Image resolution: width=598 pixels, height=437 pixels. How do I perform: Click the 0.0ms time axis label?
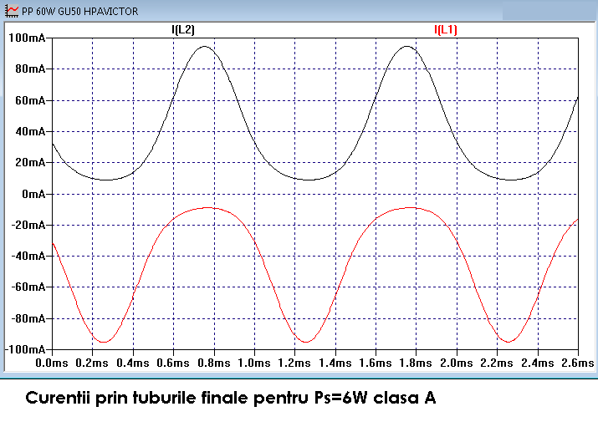click(x=52, y=363)
